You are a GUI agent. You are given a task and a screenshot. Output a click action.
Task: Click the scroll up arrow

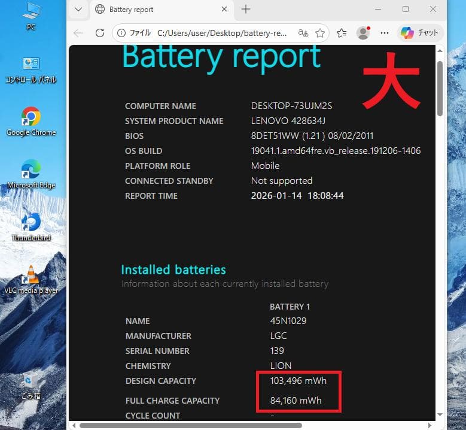coord(440,51)
